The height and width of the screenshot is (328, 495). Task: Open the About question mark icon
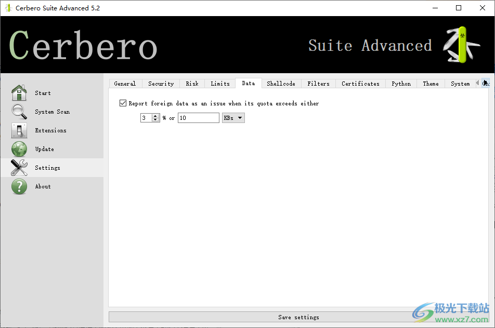point(19,186)
